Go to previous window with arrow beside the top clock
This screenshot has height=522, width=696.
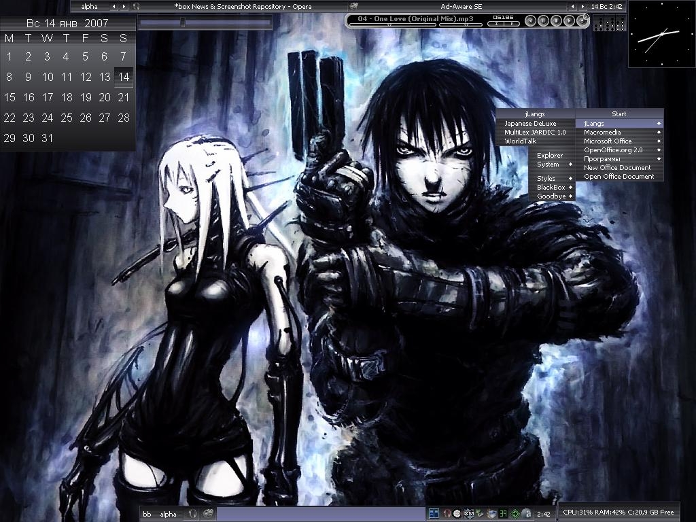[572, 7]
